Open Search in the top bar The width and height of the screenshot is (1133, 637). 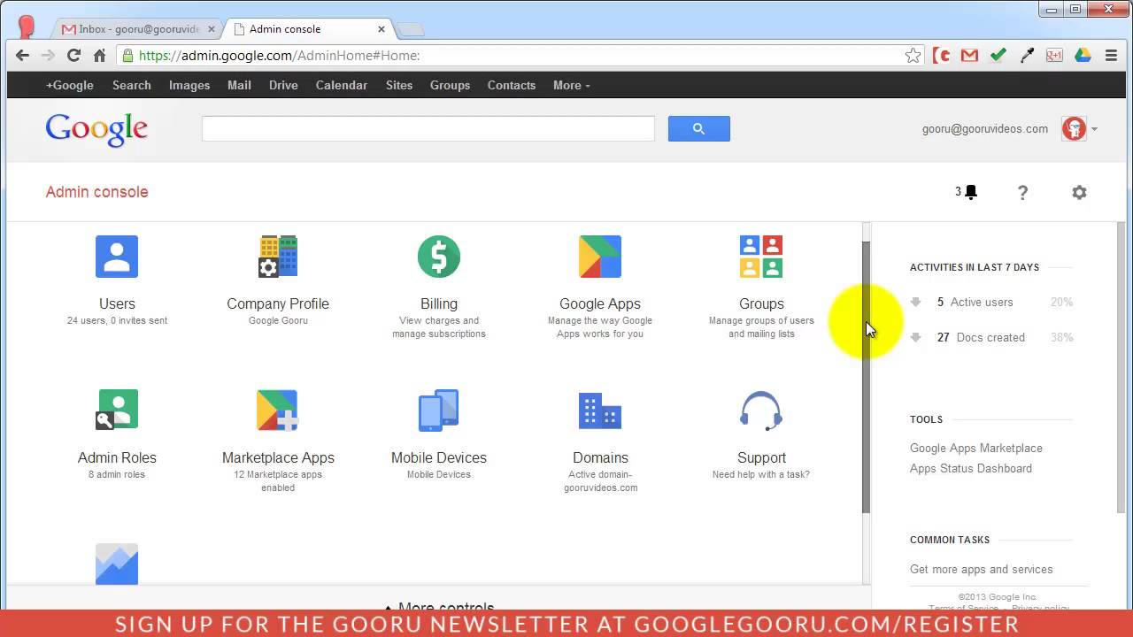[x=132, y=85]
